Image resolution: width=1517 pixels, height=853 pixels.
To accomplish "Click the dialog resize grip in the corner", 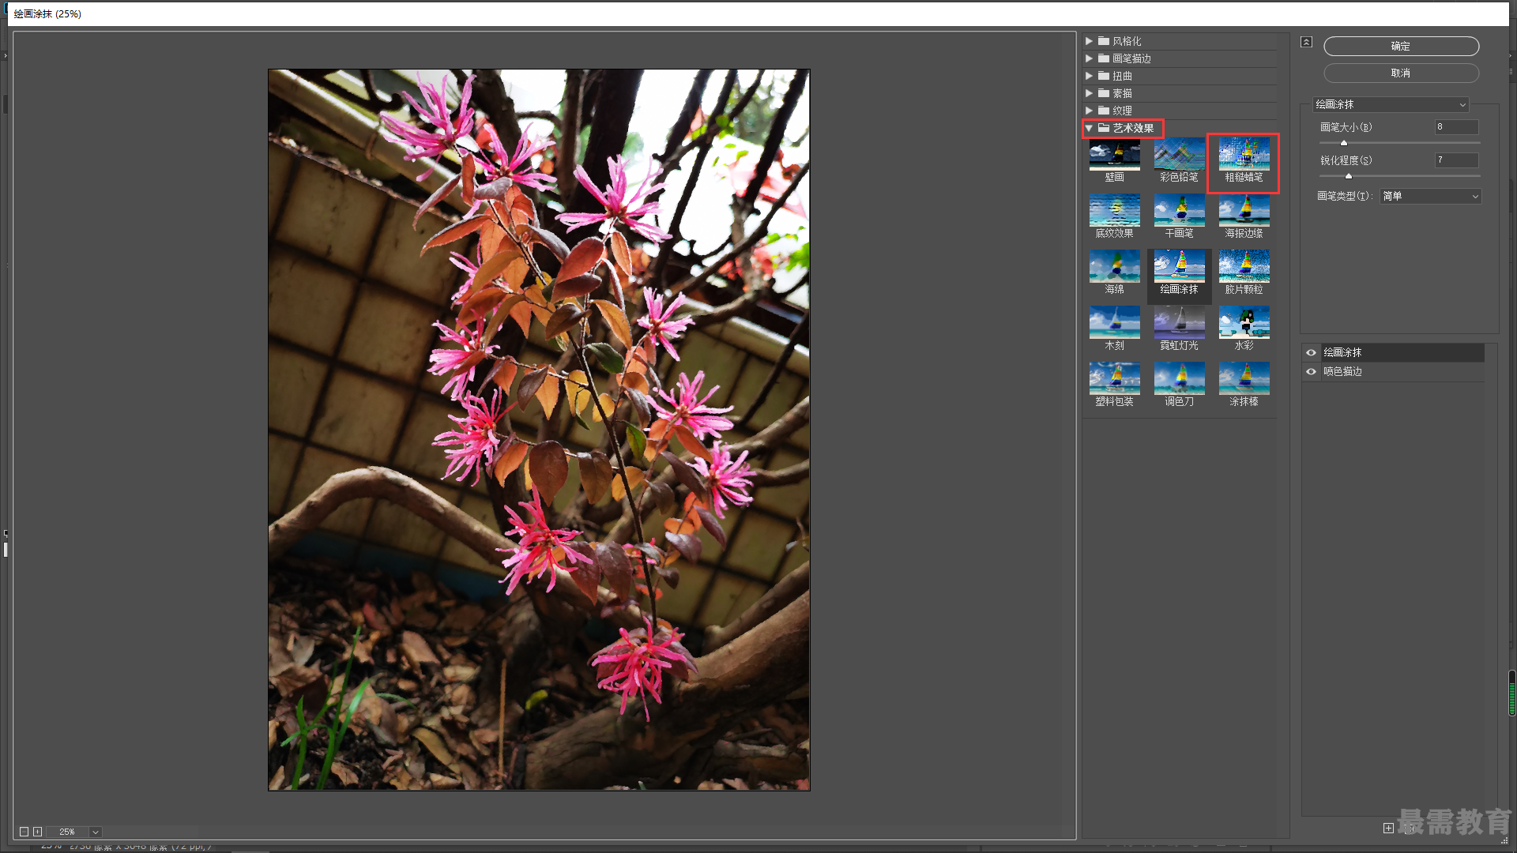I will tap(1504, 841).
